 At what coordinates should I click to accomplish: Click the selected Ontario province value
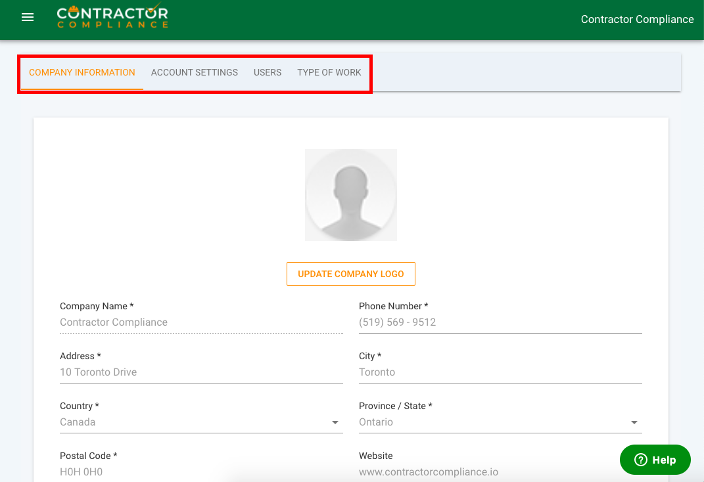click(x=376, y=422)
